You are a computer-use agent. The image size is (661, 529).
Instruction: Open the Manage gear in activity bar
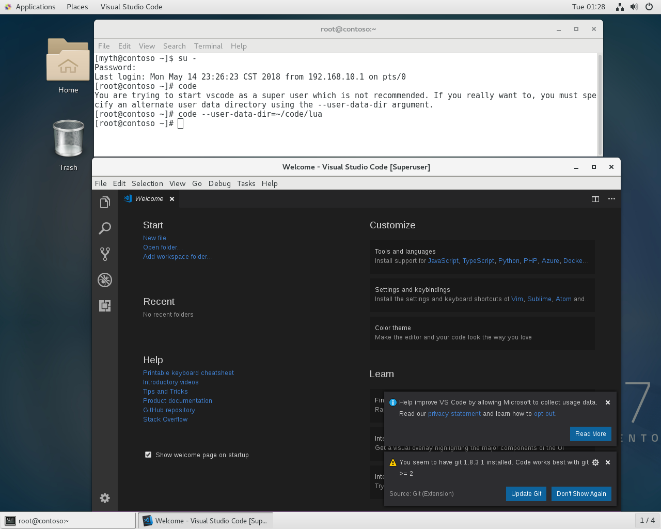(x=105, y=498)
